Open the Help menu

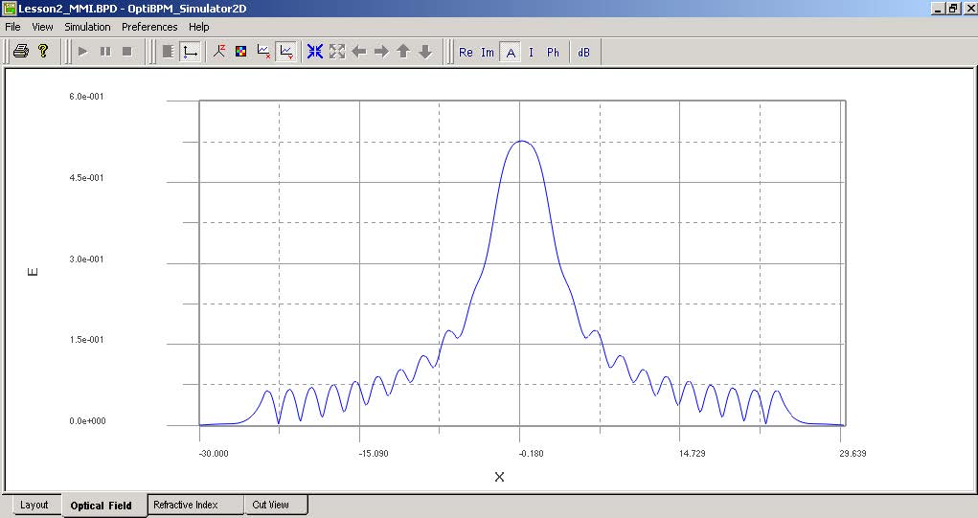point(199,27)
